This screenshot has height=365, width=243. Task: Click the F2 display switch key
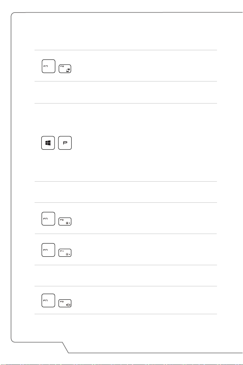[65, 69]
